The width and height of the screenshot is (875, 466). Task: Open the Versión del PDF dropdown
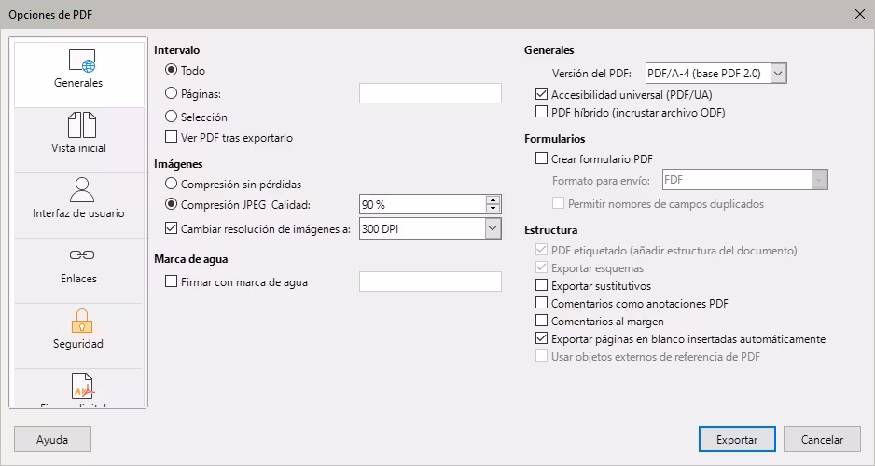click(x=716, y=73)
